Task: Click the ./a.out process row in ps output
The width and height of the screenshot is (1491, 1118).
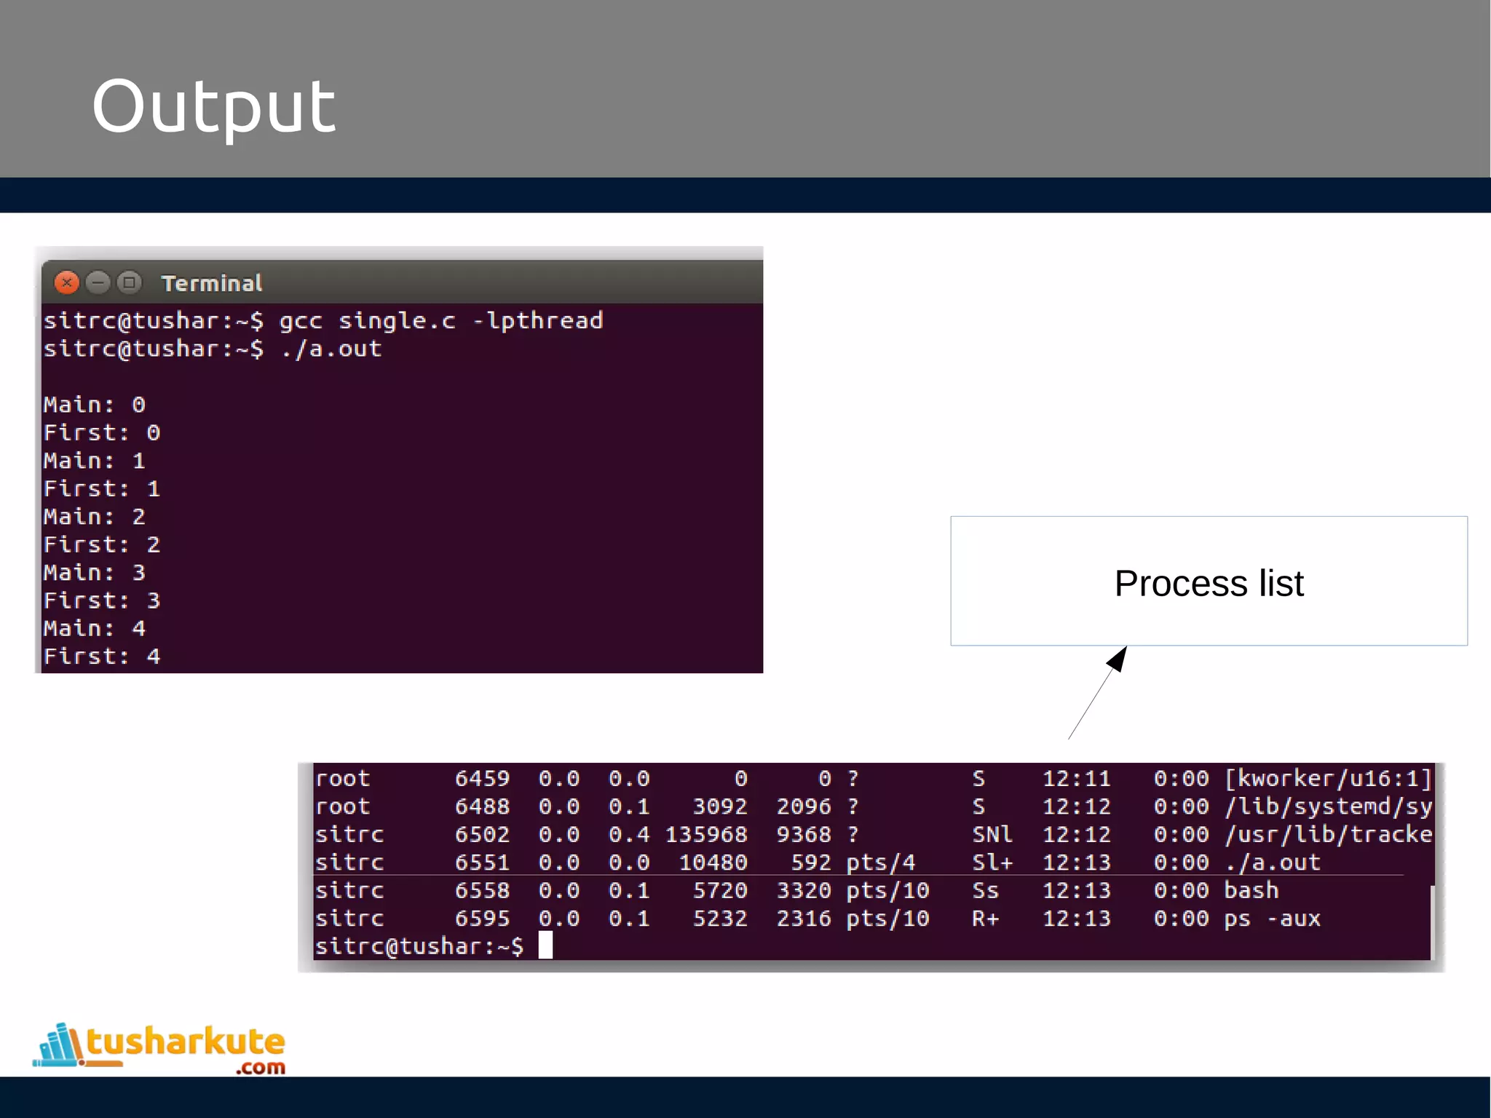Action: (x=1271, y=863)
